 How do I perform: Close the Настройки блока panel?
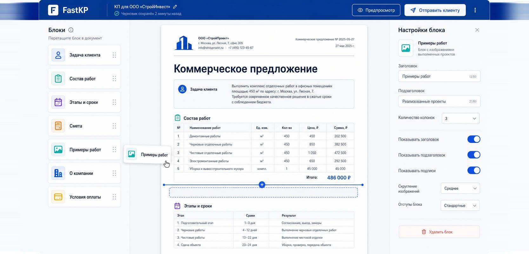point(477,30)
